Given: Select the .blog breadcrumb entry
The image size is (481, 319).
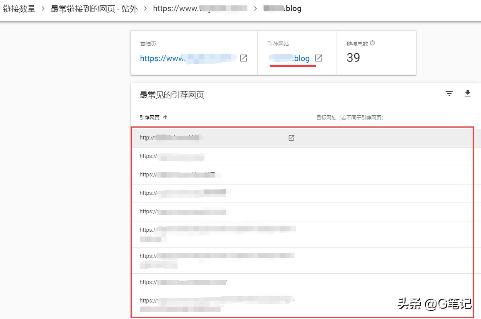Looking at the screenshot, I should pyautogui.click(x=282, y=8).
